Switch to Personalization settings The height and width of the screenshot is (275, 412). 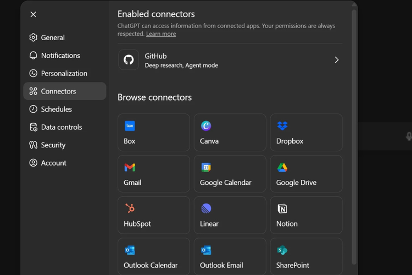[x=64, y=73]
